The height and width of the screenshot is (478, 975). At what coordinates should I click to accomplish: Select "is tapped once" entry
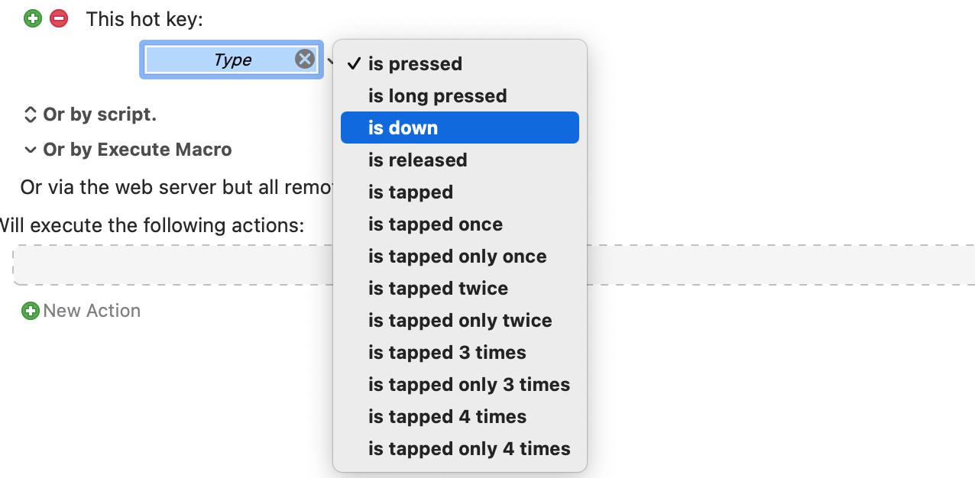point(435,224)
